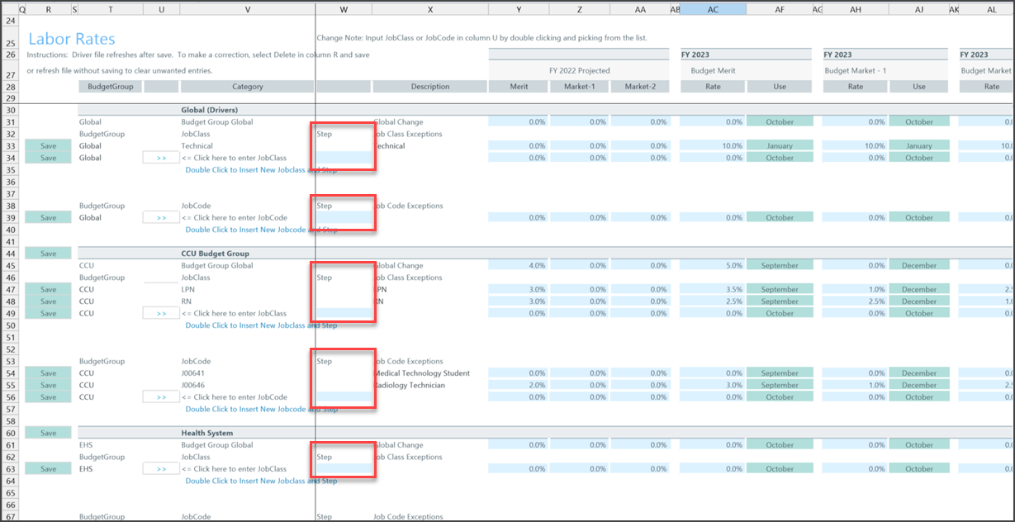Click the Description column heading cell
The image size is (1015, 522).
429,86
